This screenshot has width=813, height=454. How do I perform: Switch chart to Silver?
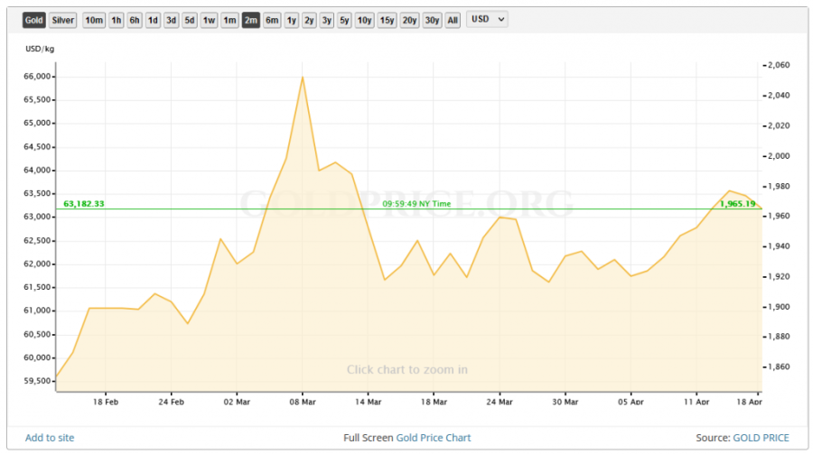tap(63, 20)
